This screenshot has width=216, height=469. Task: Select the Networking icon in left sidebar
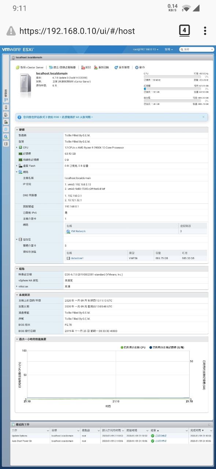[x=5, y=136]
